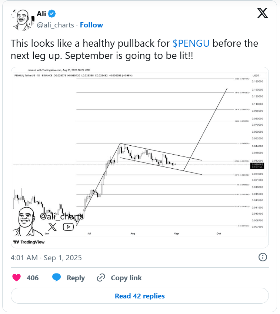Follow the @ali_charts account
The width and height of the screenshot is (280, 314).
click(91, 25)
